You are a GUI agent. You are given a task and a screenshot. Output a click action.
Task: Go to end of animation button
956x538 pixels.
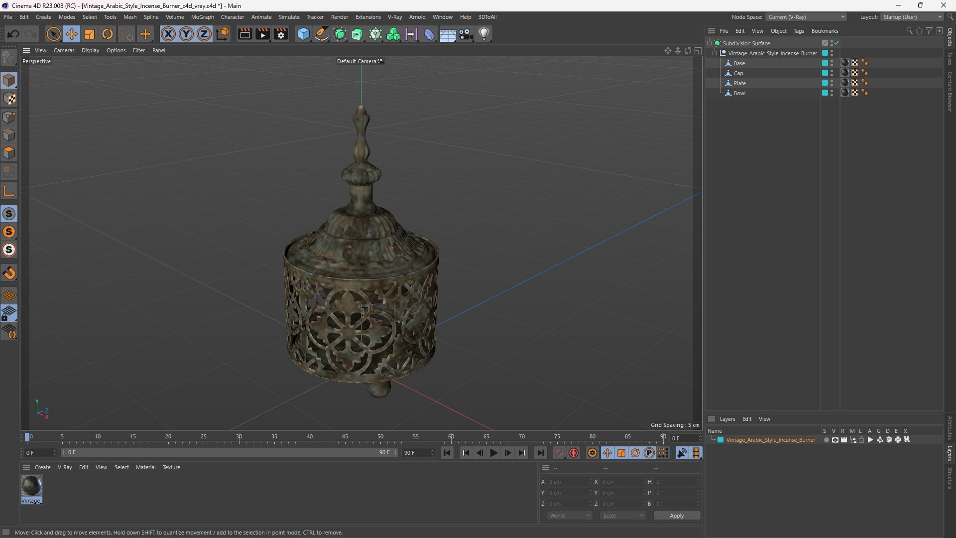click(540, 453)
